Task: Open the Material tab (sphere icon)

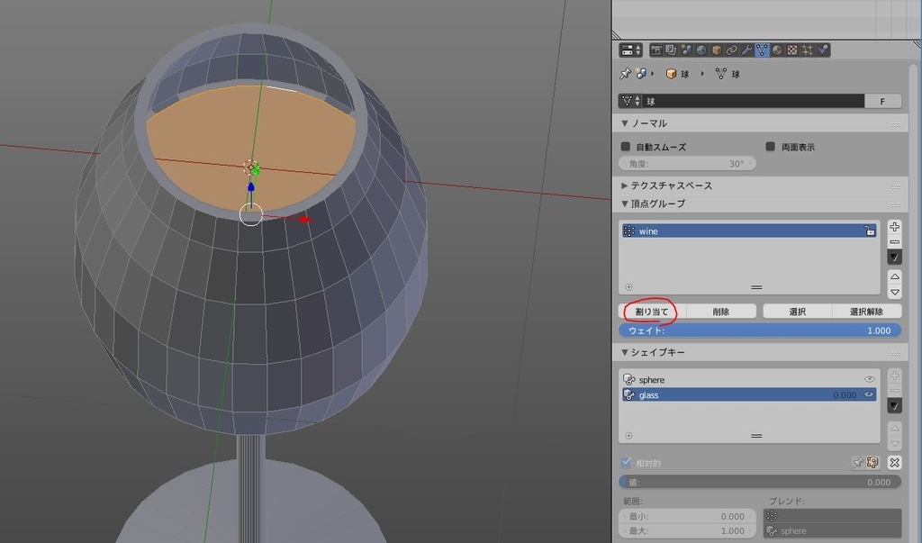Action: (x=777, y=50)
